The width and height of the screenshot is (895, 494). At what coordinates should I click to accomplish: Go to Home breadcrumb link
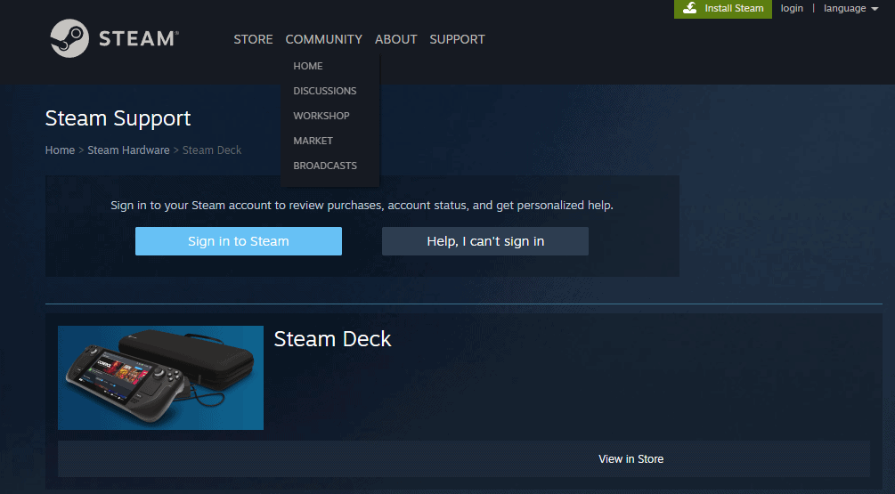[60, 150]
